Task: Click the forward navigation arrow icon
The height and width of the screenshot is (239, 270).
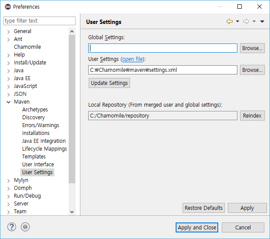Action: [246, 22]
